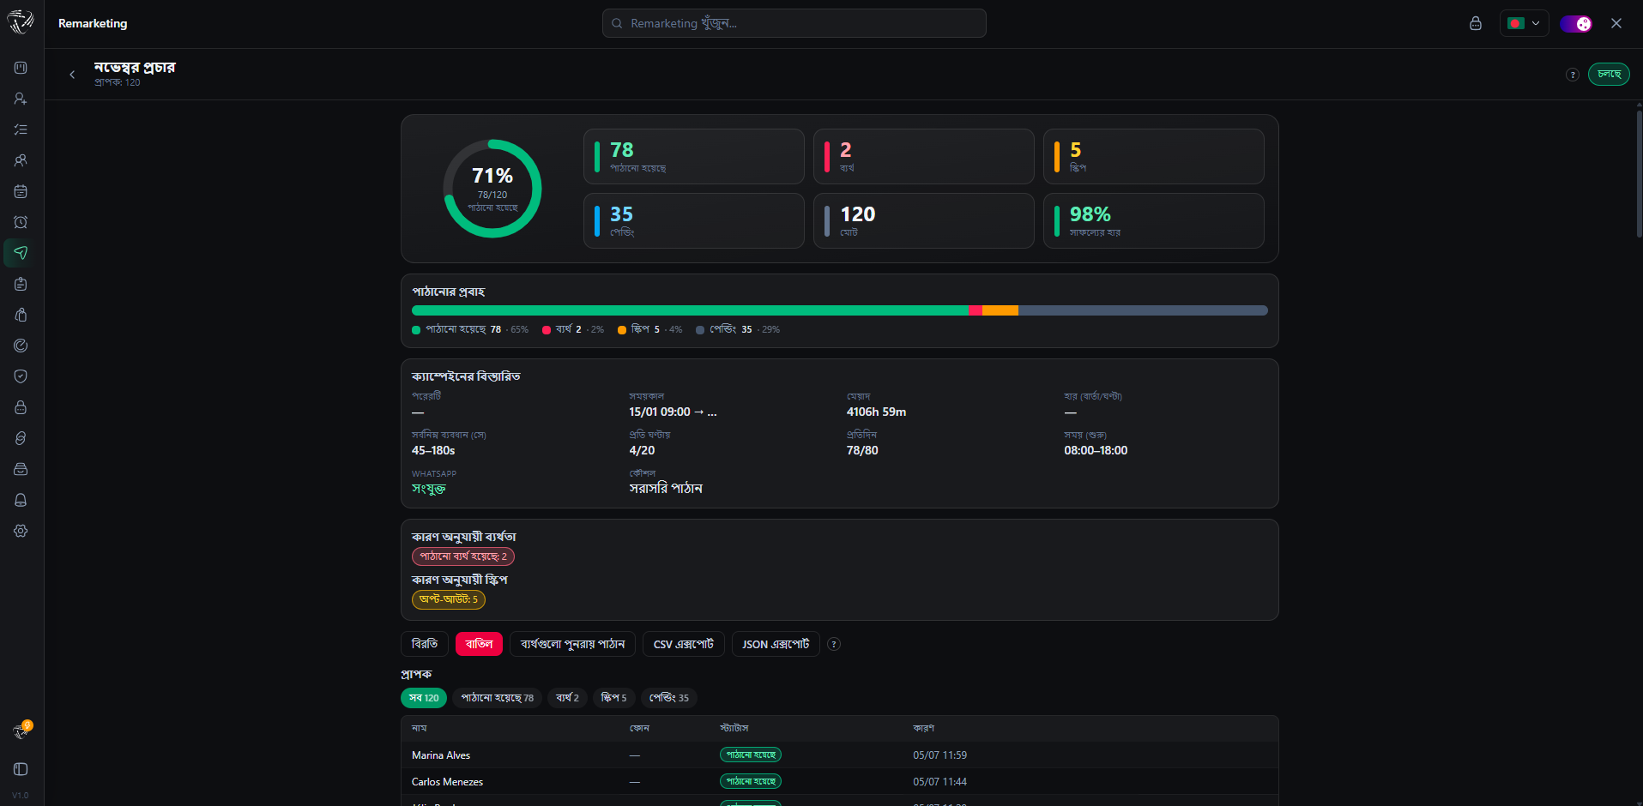This screenshot has width=1643, height=806.
Task: Open the gear settings sidebar icon
Action: [x=21, y=531]
